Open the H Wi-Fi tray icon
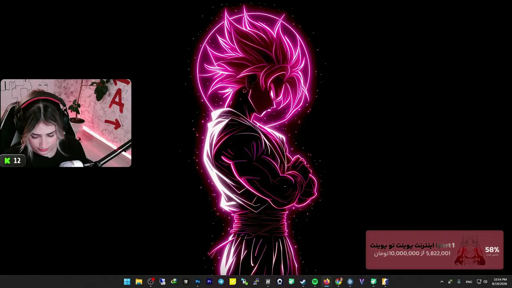 (x=450, y=282)
